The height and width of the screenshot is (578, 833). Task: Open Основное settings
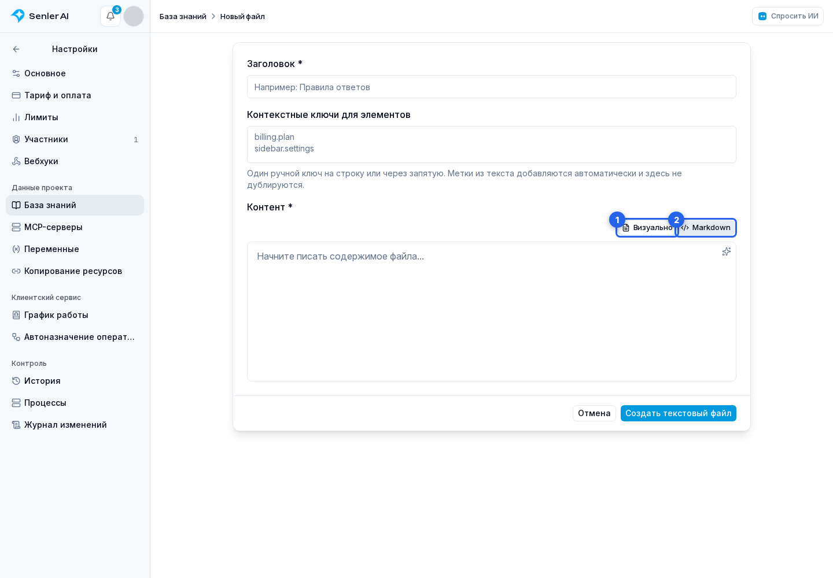75,73
